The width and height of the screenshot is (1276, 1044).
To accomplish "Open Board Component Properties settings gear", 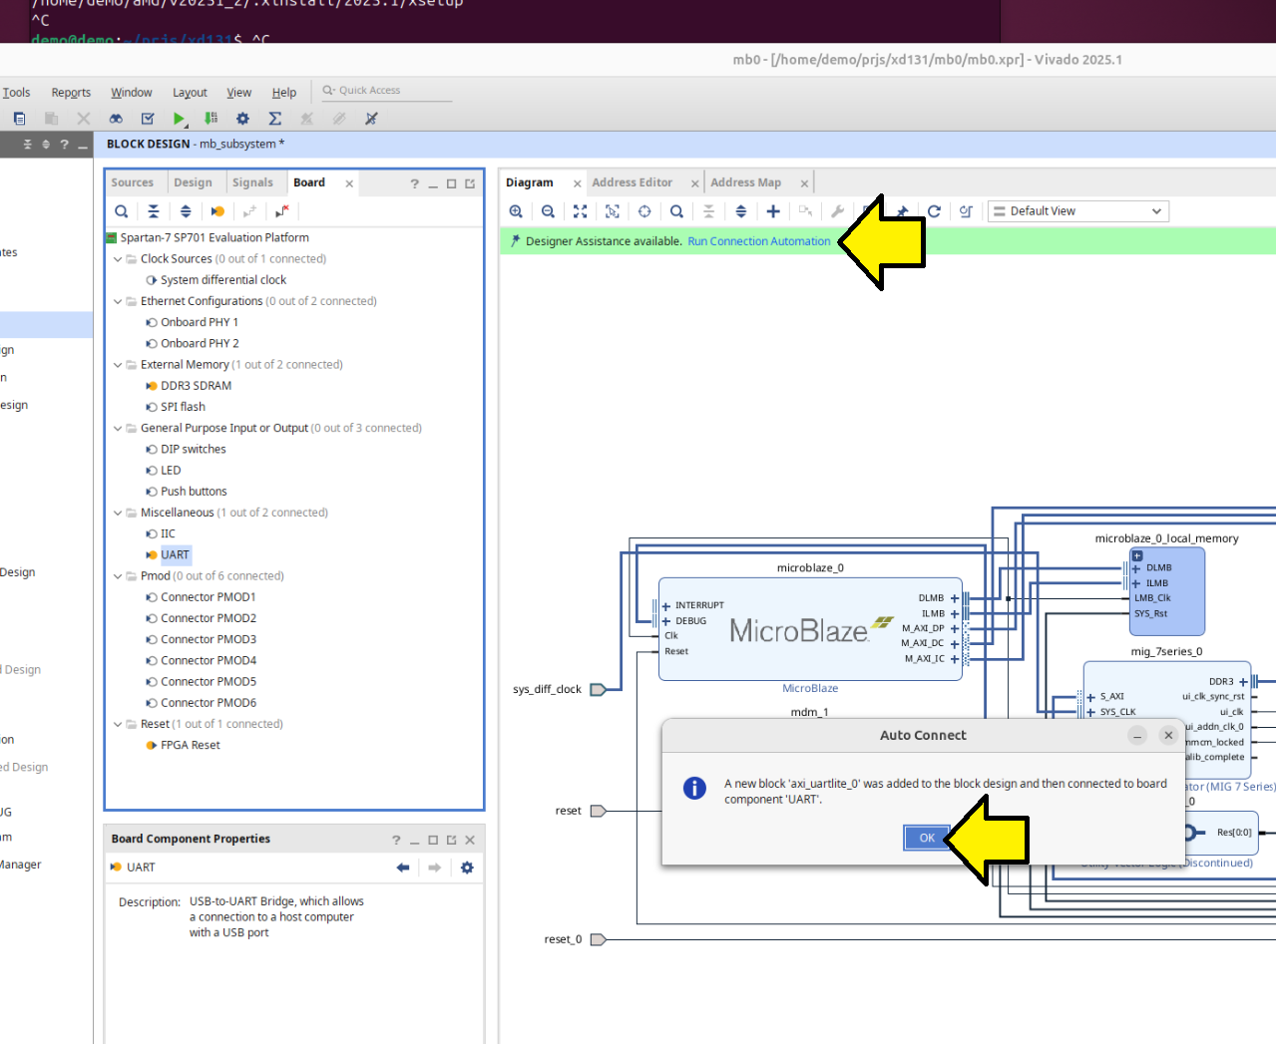I will 467,868.
